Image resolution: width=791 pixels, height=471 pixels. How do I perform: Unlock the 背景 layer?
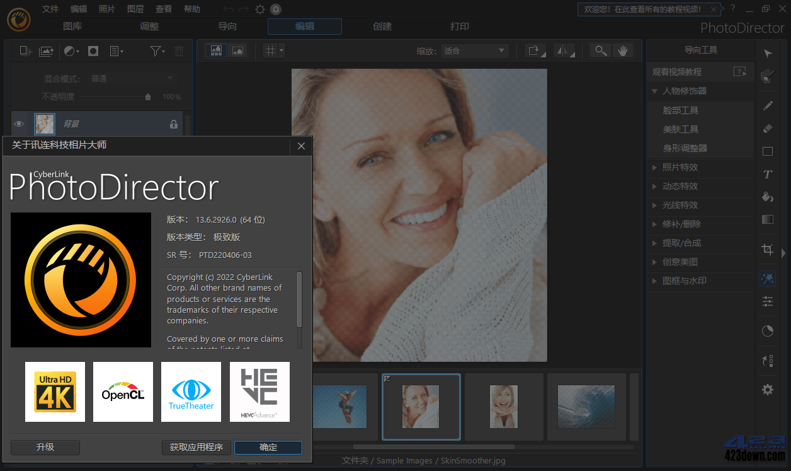173,124
